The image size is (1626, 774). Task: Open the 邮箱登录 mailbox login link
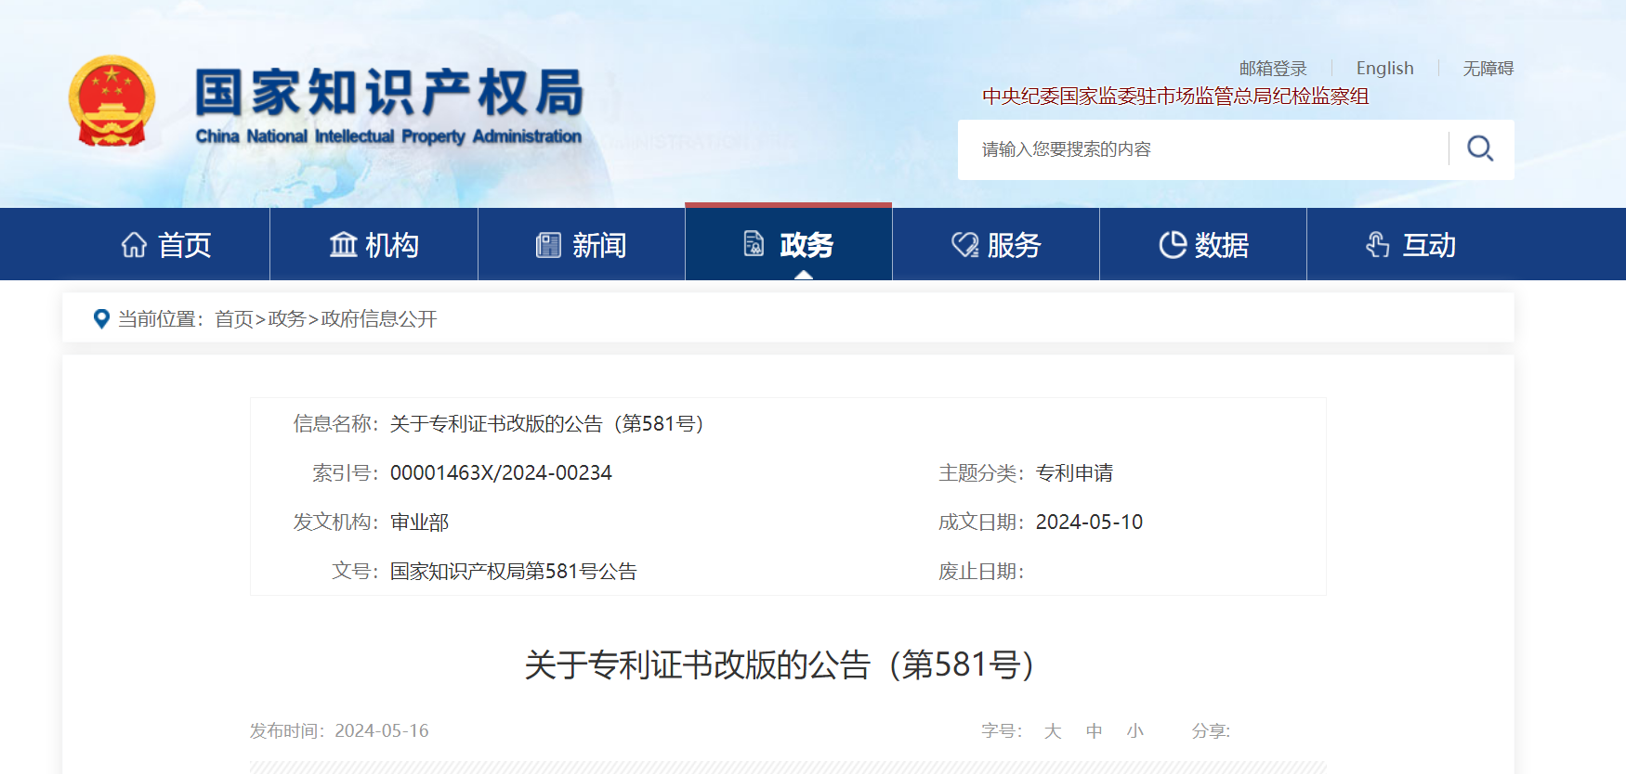point(1272,69)
